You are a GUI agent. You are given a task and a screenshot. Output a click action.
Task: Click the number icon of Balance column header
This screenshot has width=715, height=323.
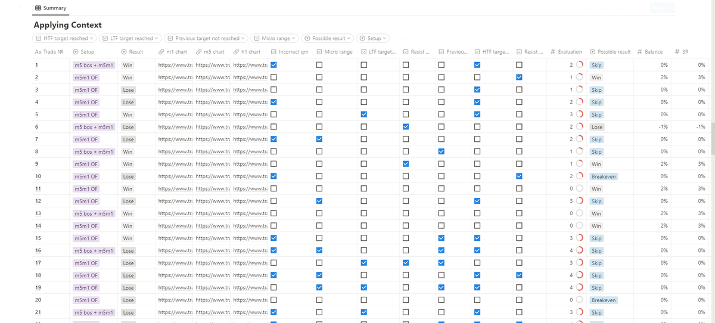click(639, 52)
